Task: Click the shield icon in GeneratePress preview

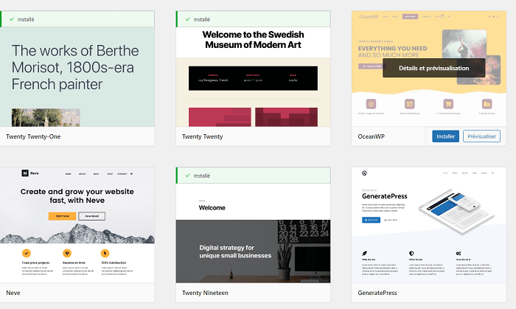Action: pyautogui.click(x=411, y=254)
